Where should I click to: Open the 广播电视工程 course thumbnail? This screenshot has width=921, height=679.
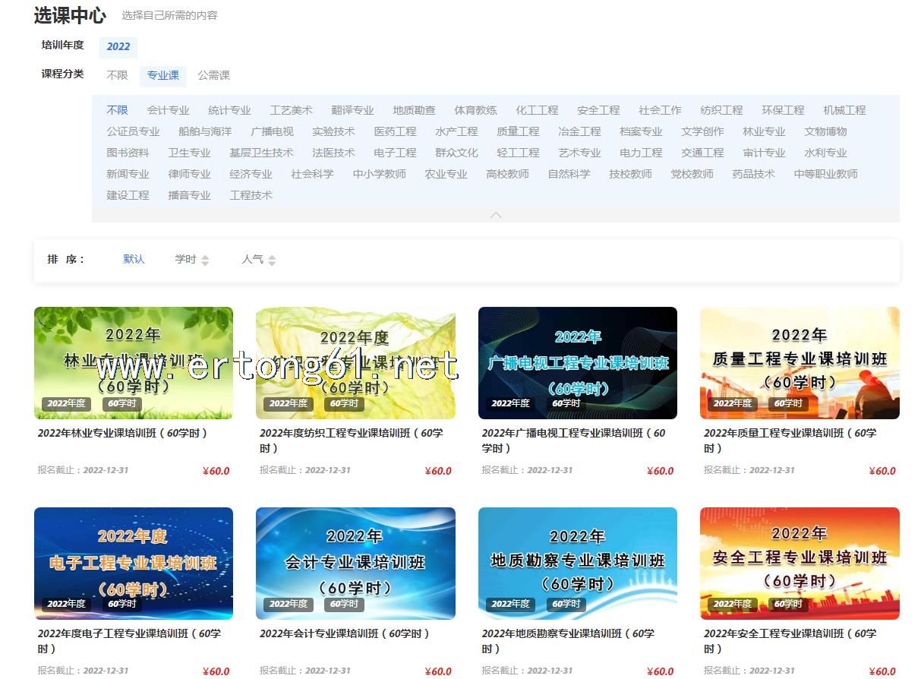577,363
